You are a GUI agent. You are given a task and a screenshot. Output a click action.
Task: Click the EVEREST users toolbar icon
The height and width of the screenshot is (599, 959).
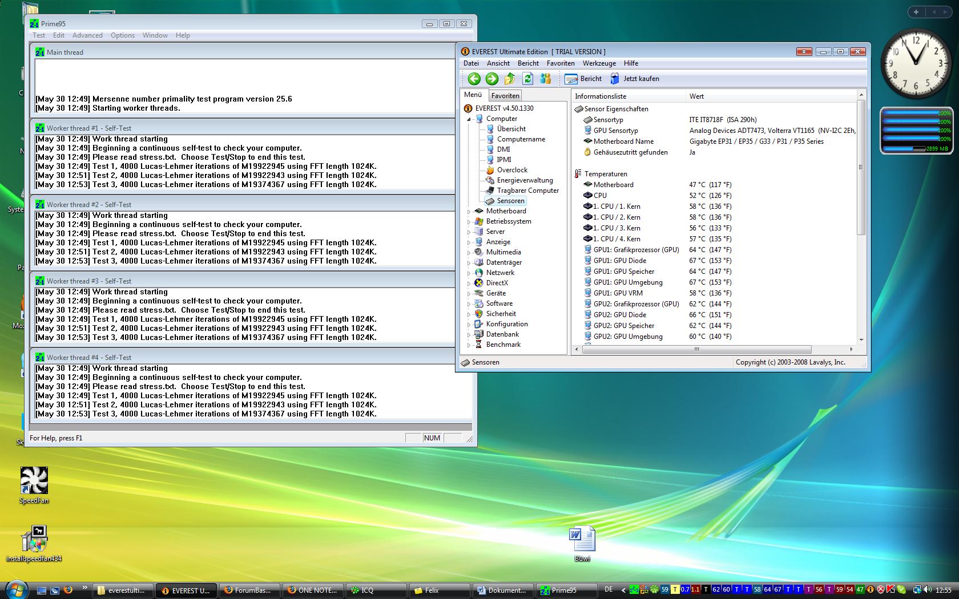pyautogui.click(x=546, y=79)
